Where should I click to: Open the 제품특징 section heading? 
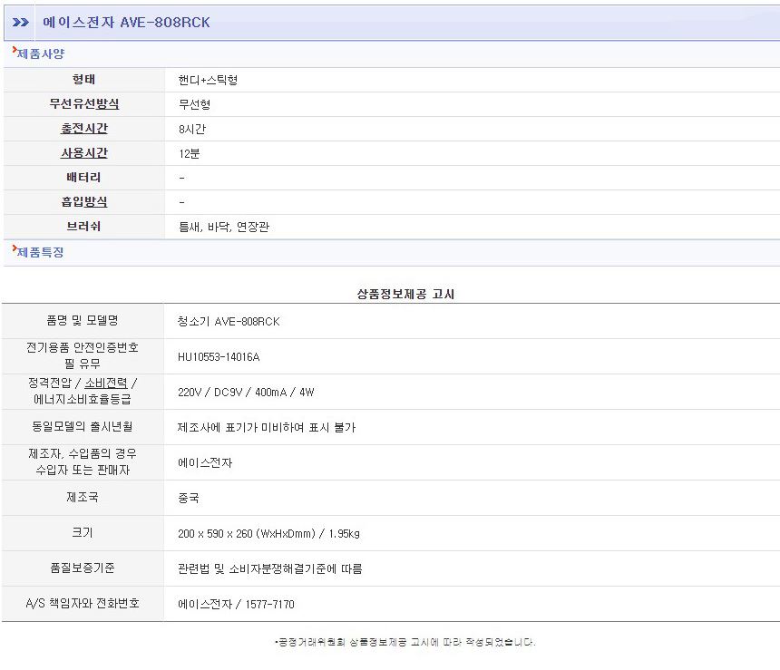(x=40, y=252)
